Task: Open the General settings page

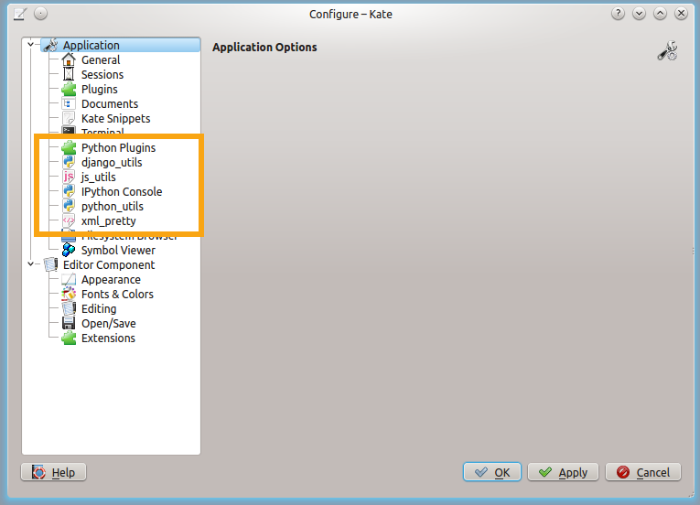Action: pos(101,59)
